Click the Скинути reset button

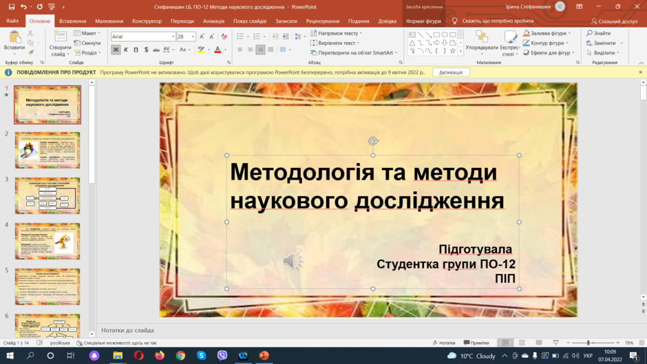(x=87, y=43)
